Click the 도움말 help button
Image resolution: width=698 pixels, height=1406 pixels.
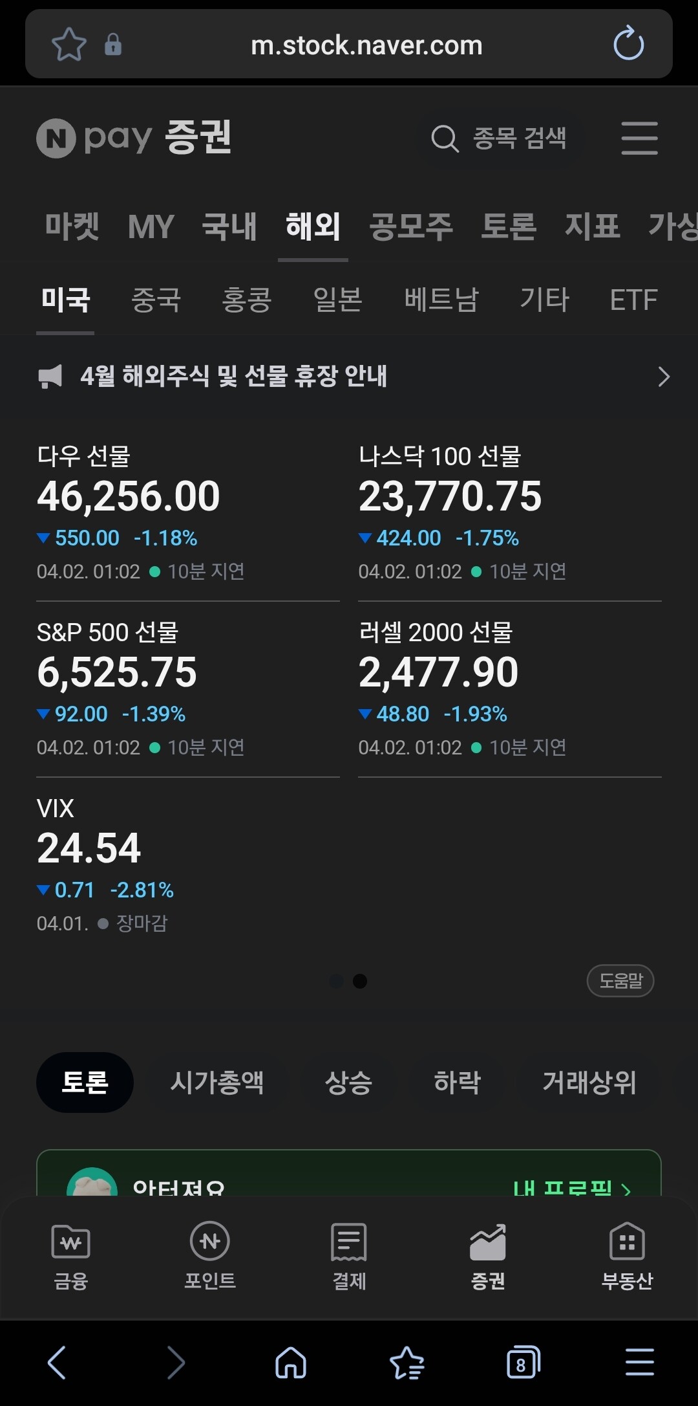pos(620,981)
